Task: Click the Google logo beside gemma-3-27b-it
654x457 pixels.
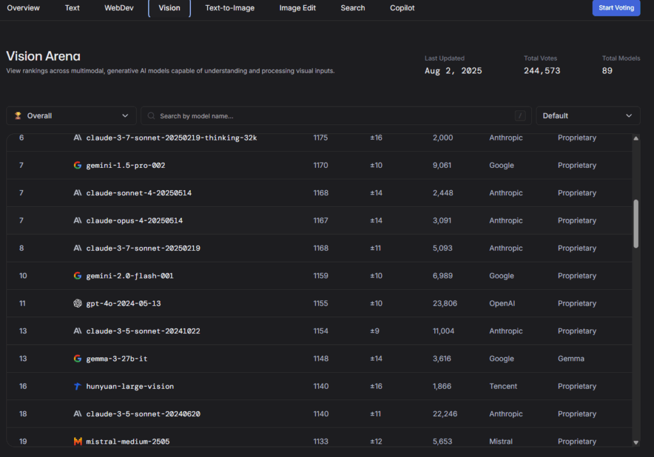Action: pos(77,359)
